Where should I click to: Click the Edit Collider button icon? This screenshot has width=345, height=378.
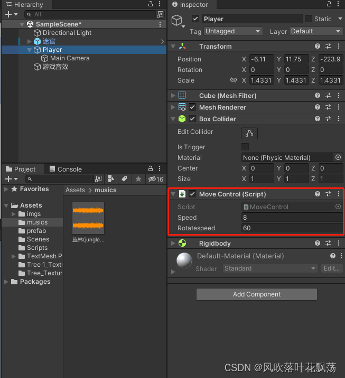249,133
